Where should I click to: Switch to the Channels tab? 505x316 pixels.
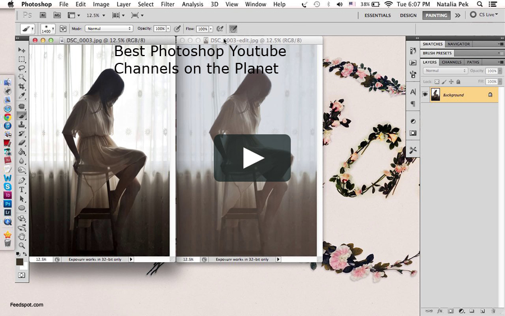click(x=452, y=62)
